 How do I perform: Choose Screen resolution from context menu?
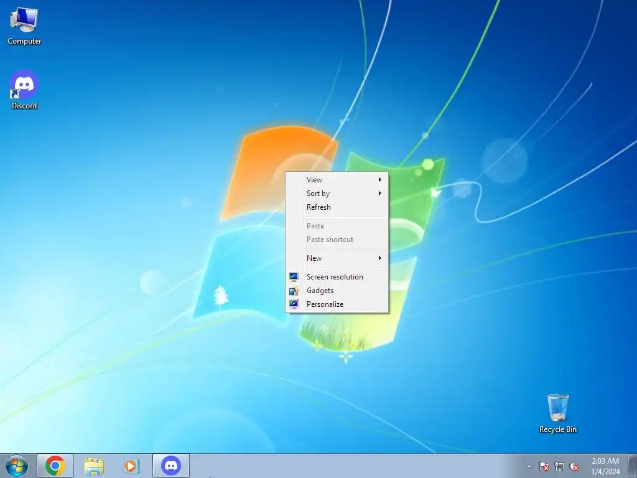click(337, 277)
